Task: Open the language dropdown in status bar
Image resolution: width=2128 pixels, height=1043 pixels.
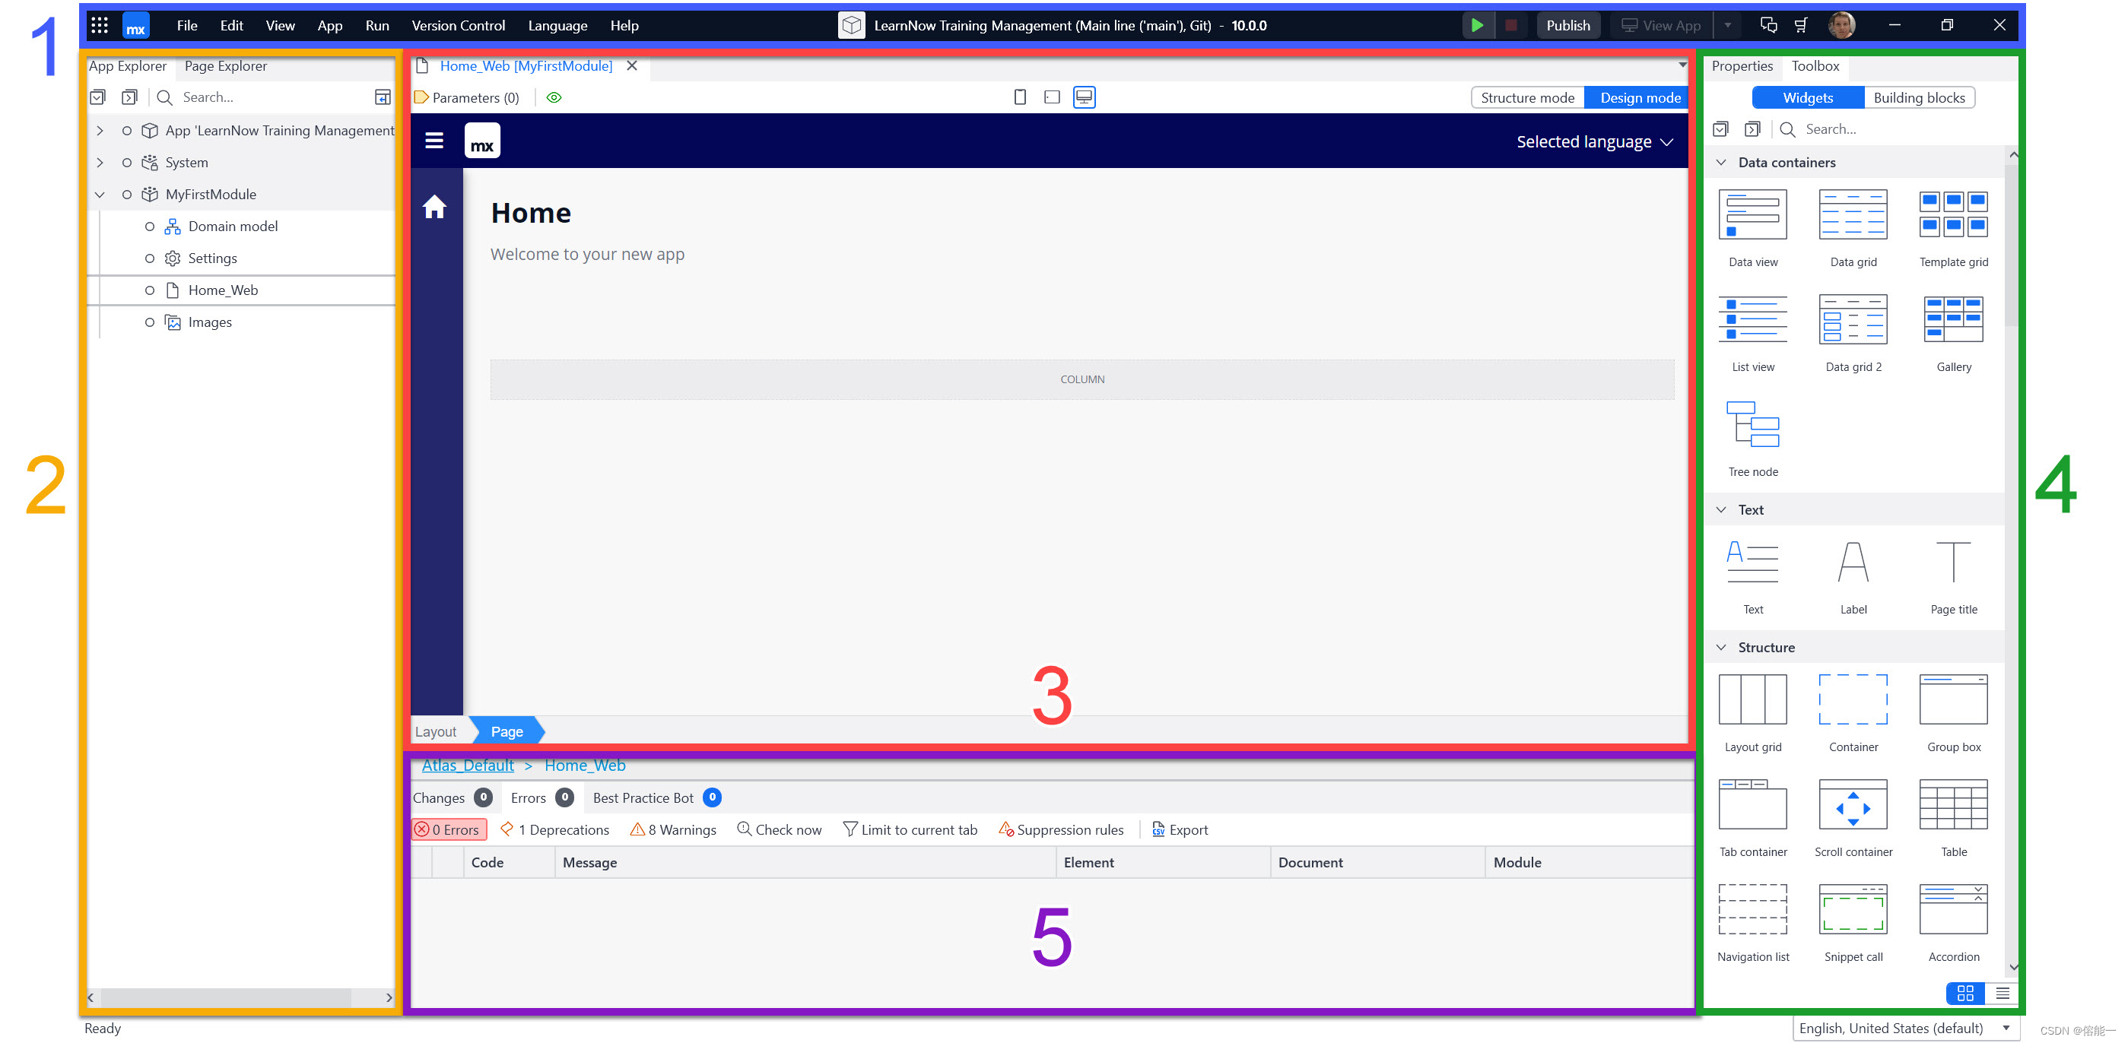Action: pos(2006,1028)
